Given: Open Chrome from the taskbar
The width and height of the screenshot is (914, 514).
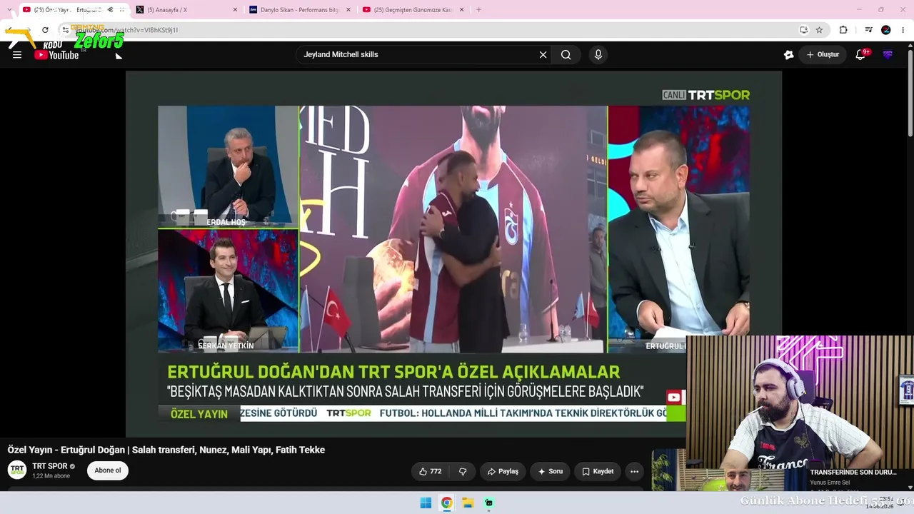Looking at the screenshot, I should pyautogui.click(x=446, y=503).
